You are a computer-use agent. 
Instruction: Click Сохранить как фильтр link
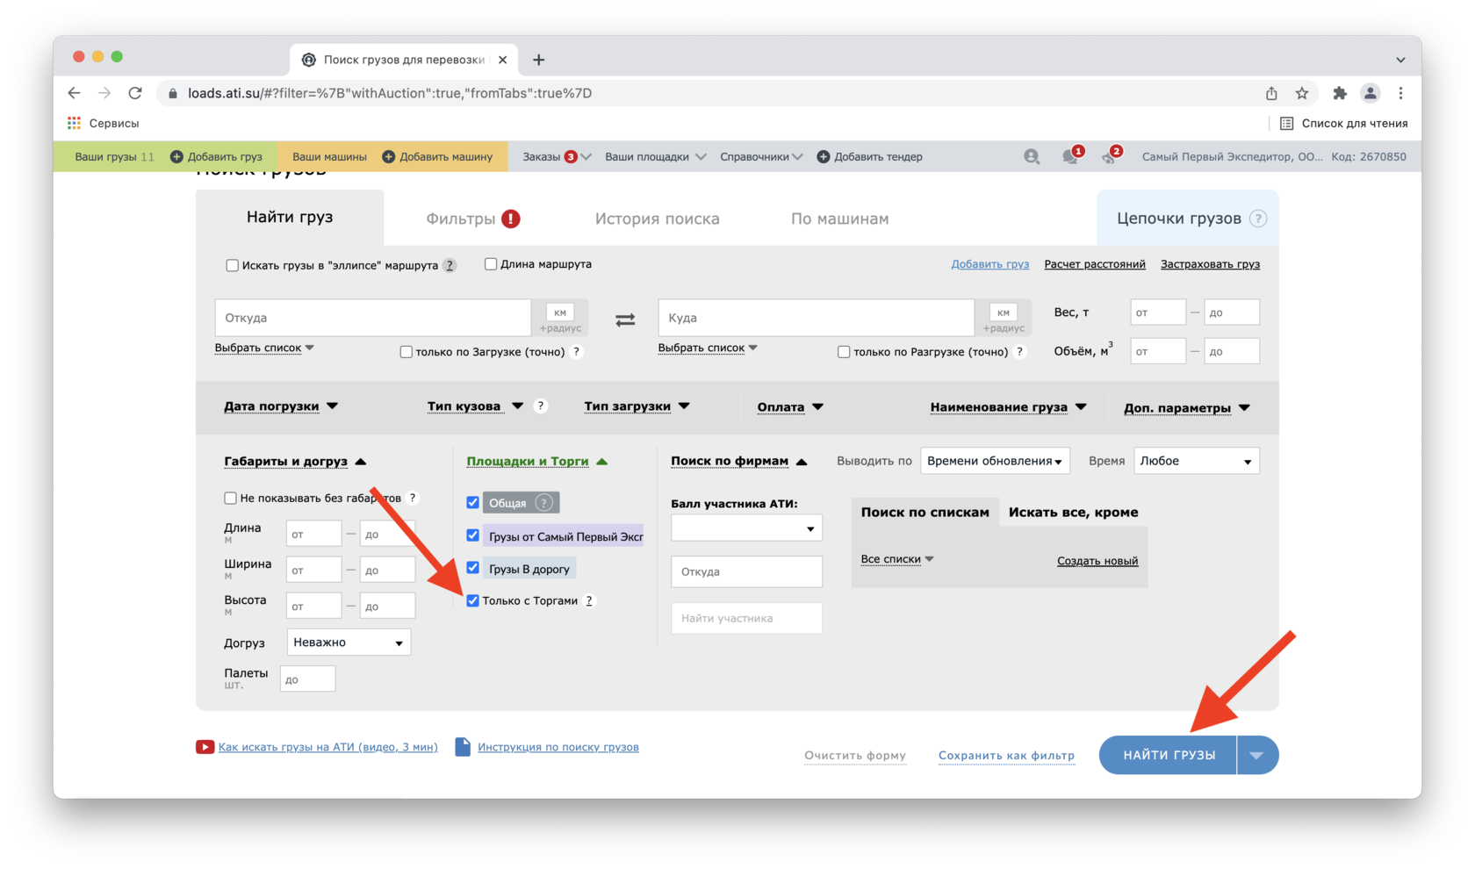click(1006, 756)
